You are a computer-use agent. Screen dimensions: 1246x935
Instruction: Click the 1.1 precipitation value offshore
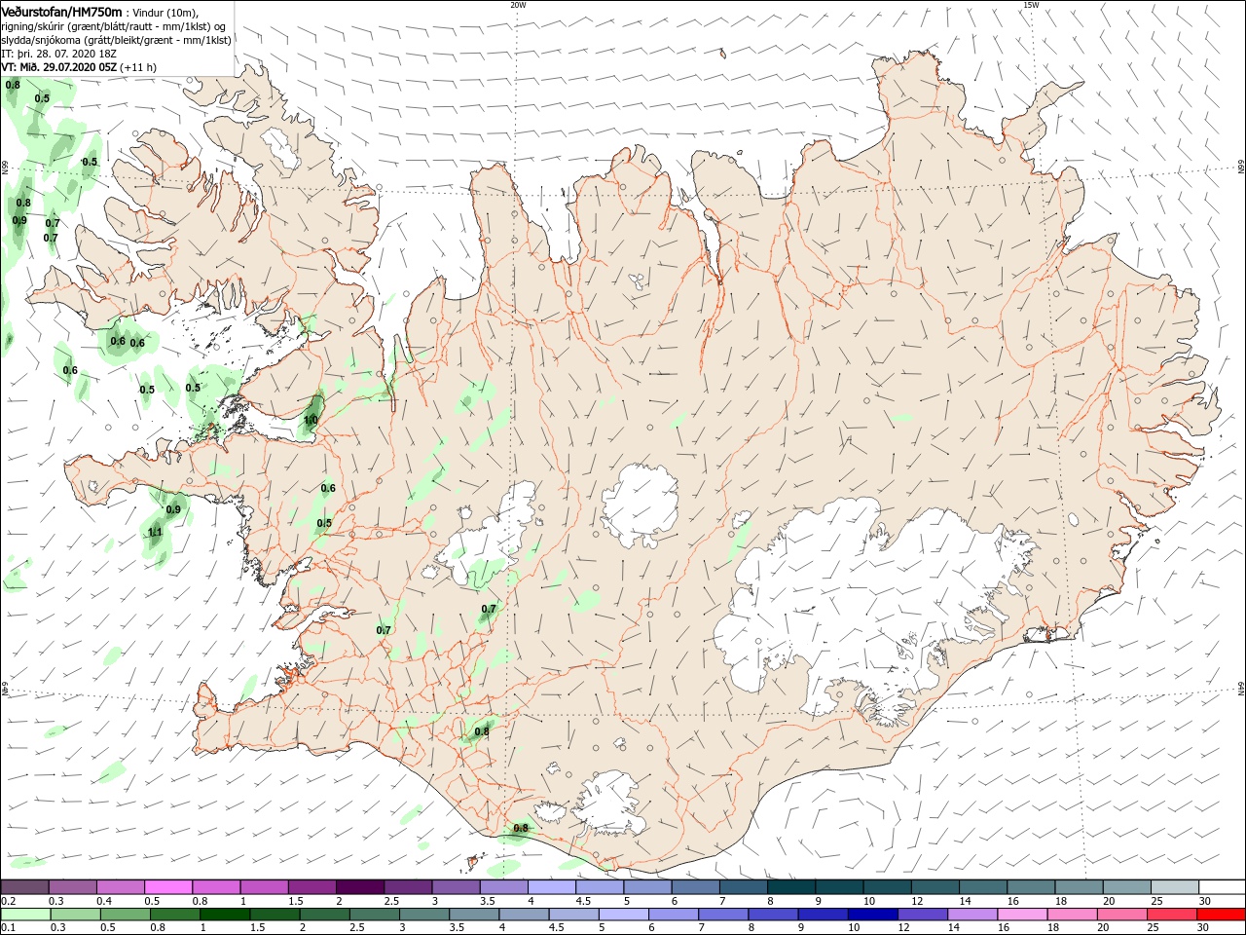pos(156,533)
